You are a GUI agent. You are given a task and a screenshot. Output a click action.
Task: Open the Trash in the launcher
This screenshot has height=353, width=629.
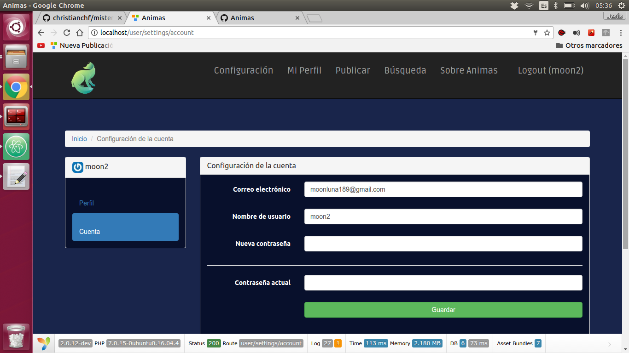(x=16, y=336)
